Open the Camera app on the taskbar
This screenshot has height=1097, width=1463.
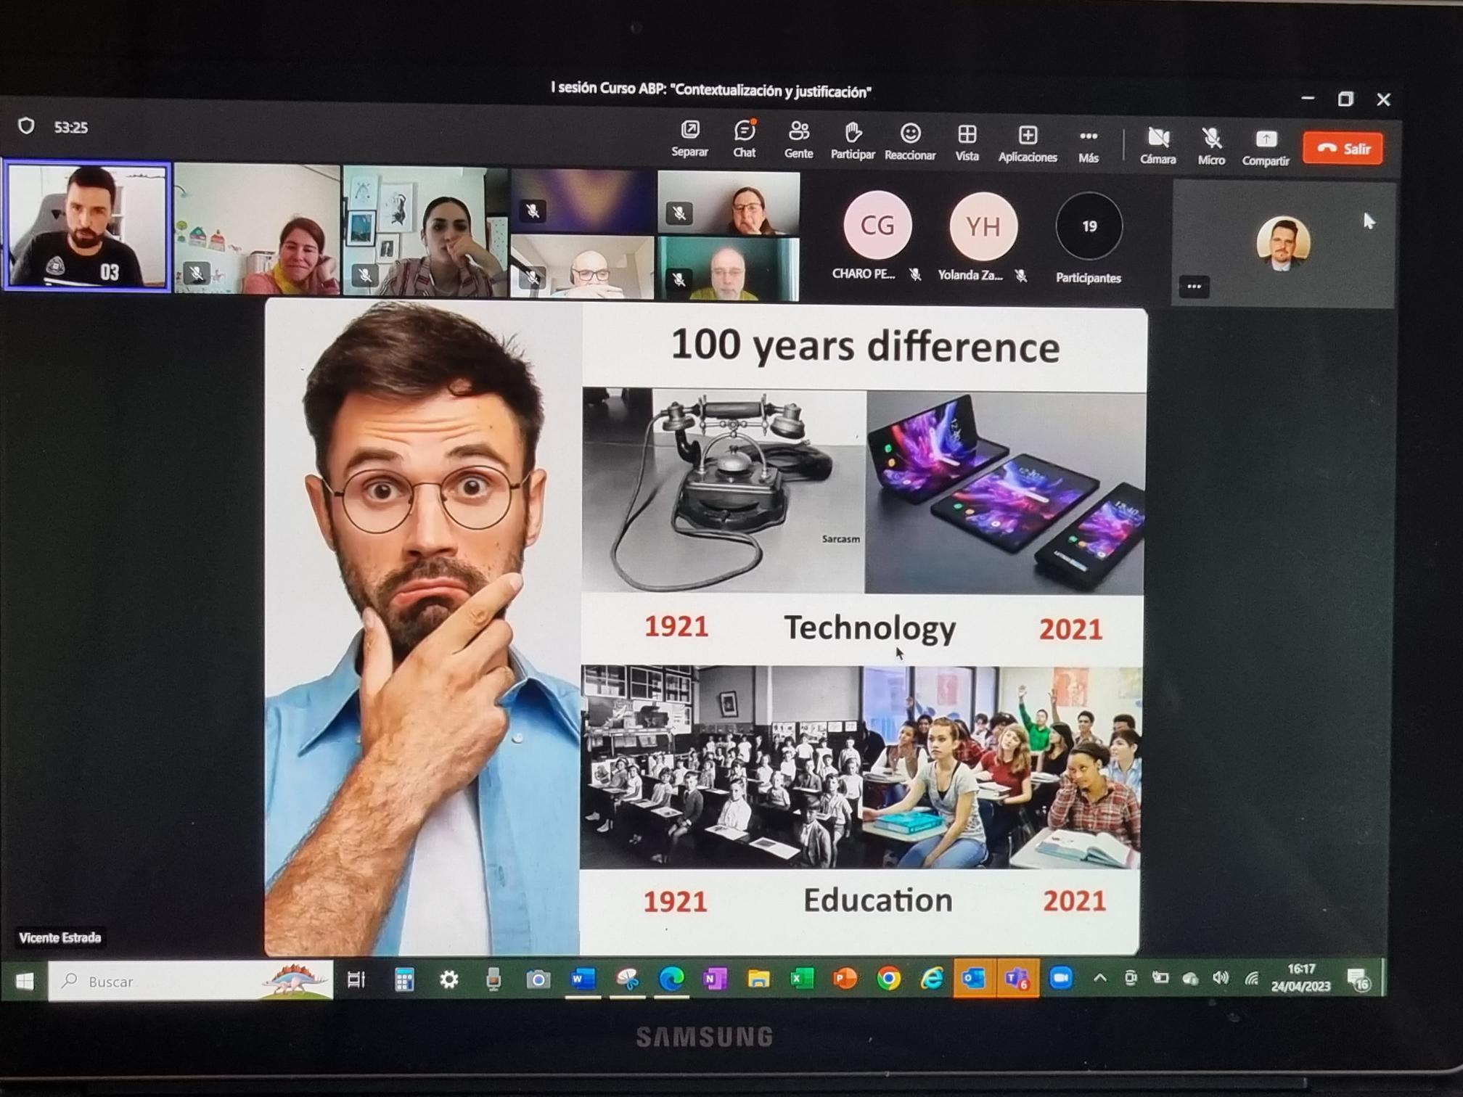pyautogui.click(x=538, y=980)
